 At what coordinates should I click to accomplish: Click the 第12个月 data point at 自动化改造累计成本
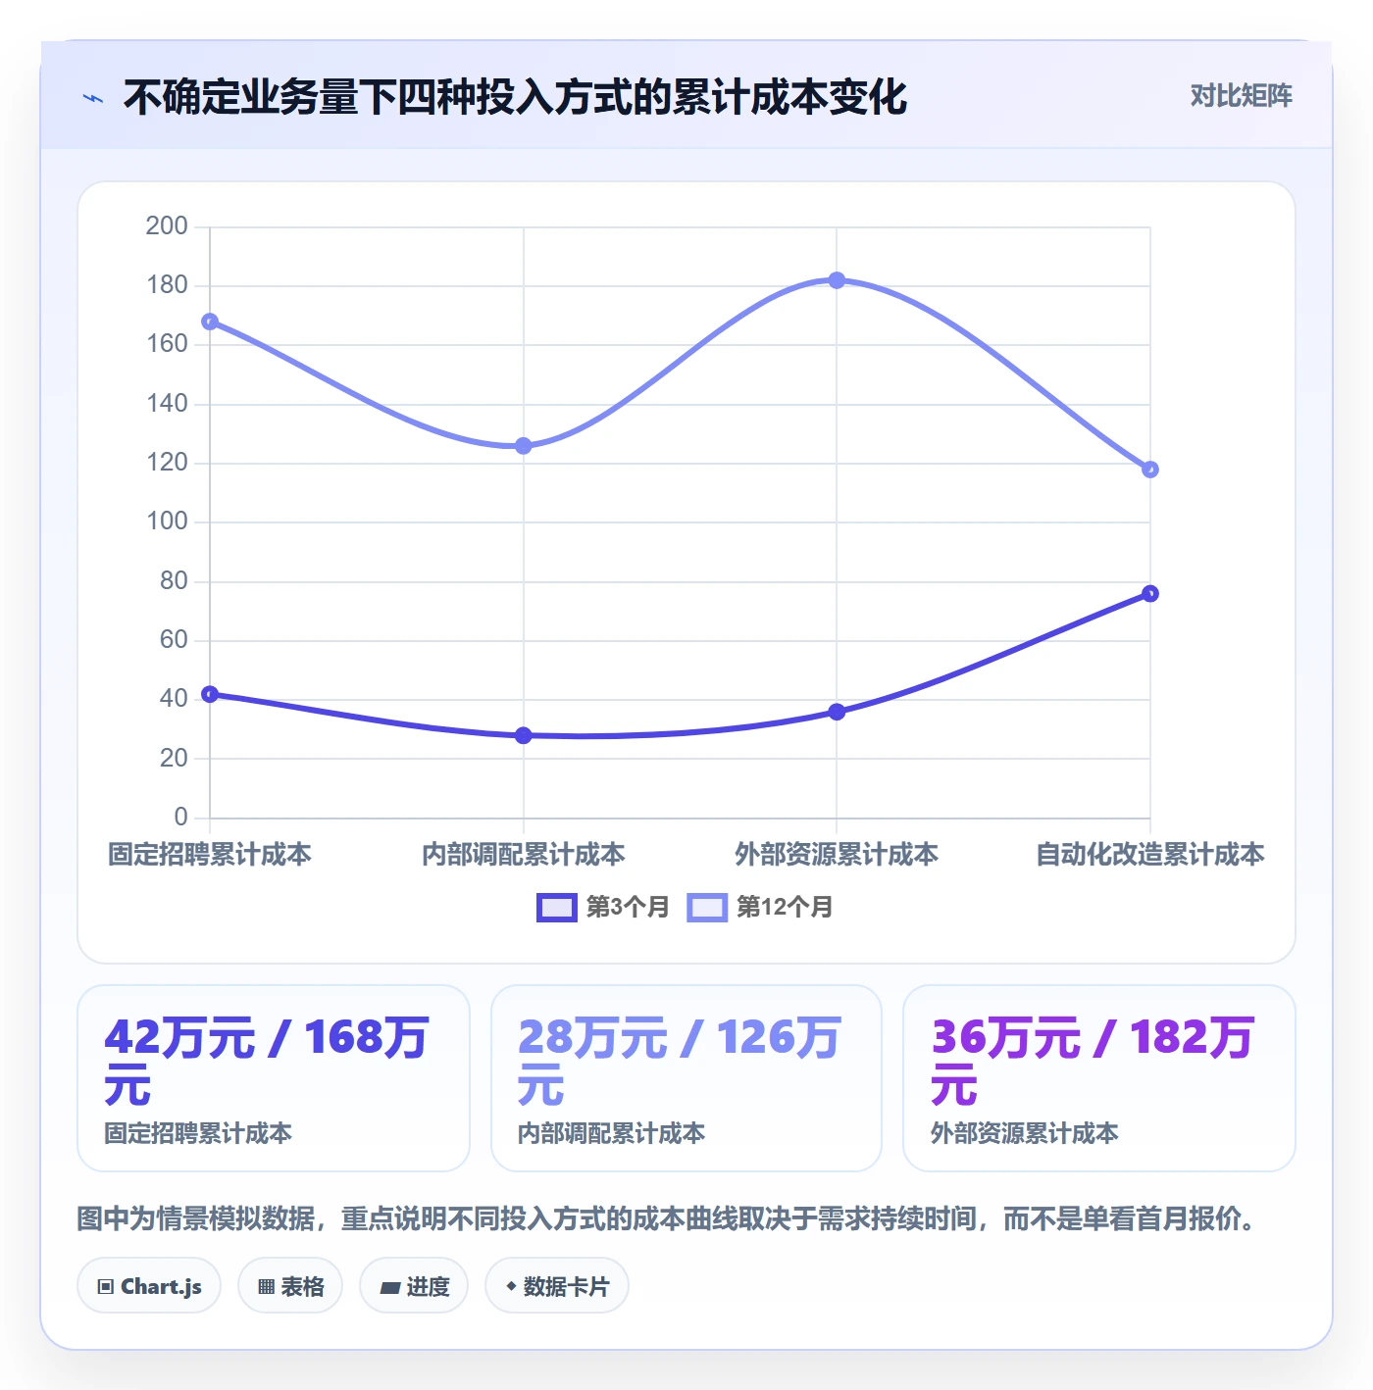tap(1150, 470)
